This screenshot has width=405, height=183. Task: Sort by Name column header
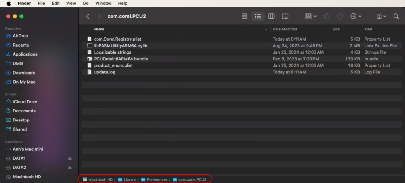coord(99,29)
